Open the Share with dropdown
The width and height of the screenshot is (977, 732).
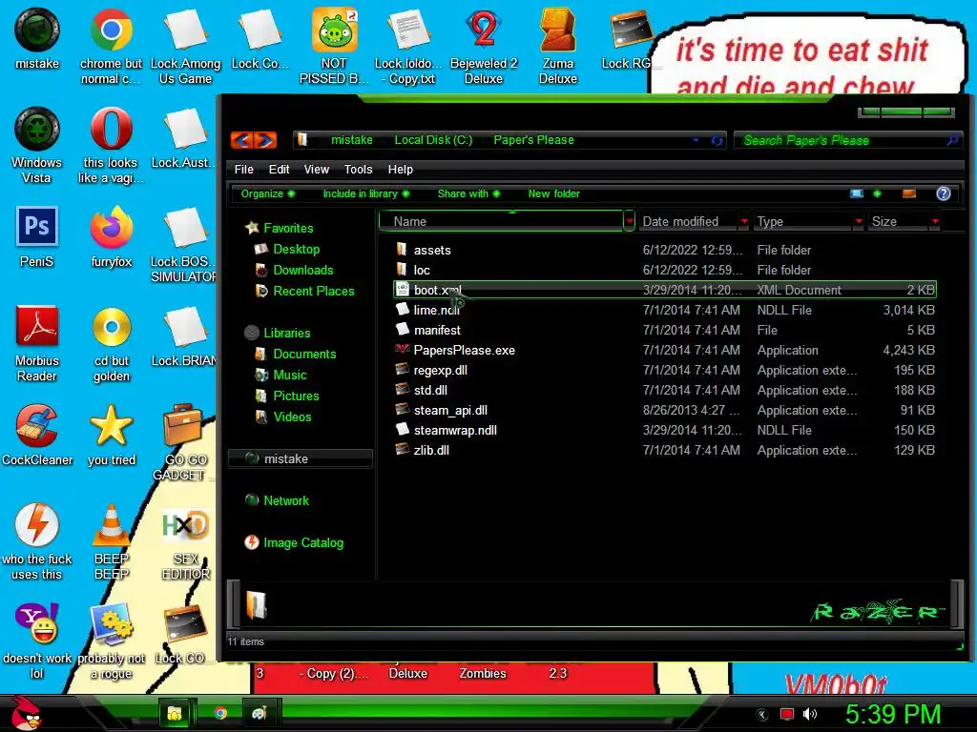click(x=468, y=193)
